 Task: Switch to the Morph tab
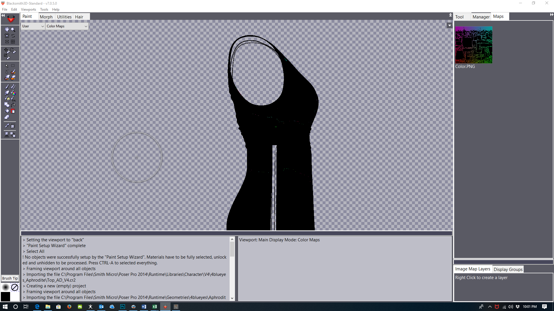pos(46,17)
